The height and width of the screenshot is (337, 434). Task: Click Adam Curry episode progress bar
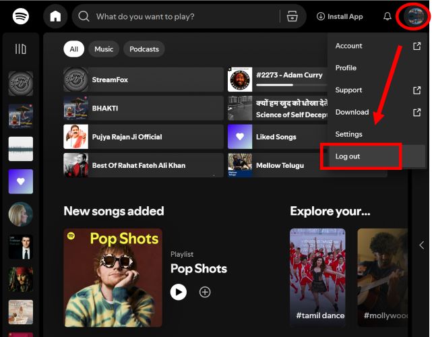click(x=291, y=85)
